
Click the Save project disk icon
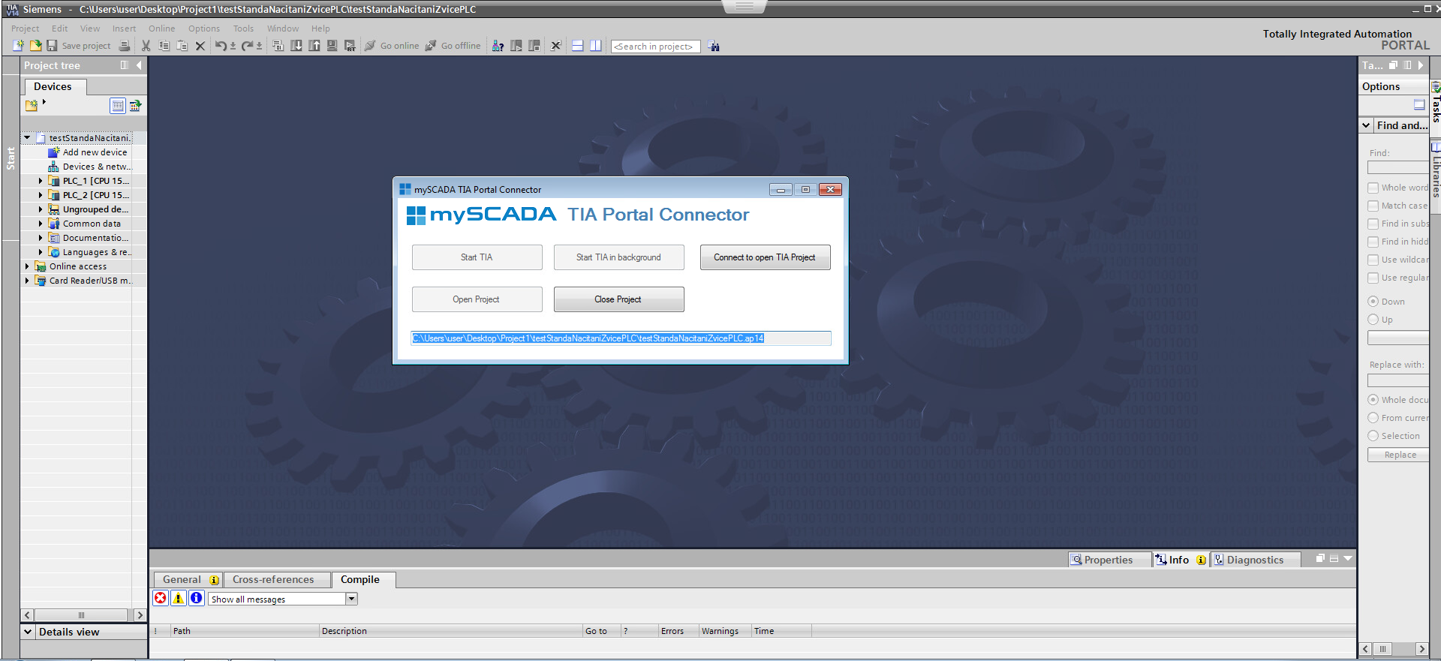pyautogui.click(x=52, y=46)
